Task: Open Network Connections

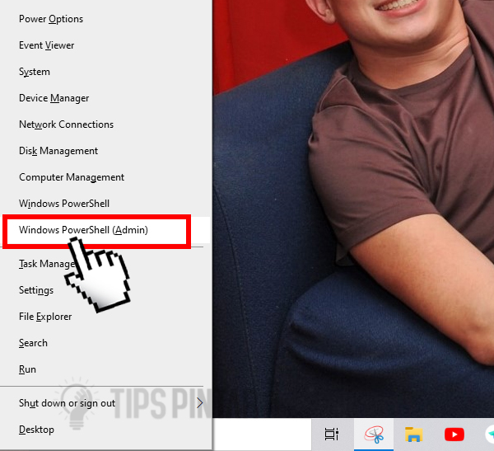Action: (105, 124)
